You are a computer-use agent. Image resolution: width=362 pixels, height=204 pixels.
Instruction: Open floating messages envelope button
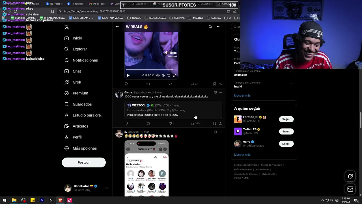pyautogui.click(x=350, y=189)
